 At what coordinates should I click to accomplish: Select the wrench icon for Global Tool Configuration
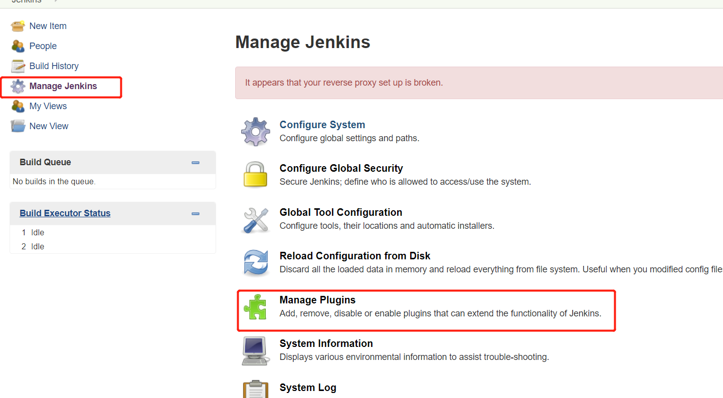(256, 219)
